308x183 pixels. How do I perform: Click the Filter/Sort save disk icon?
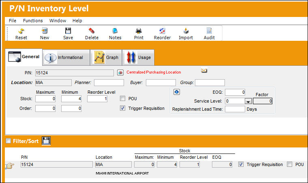tap(46, 141)
